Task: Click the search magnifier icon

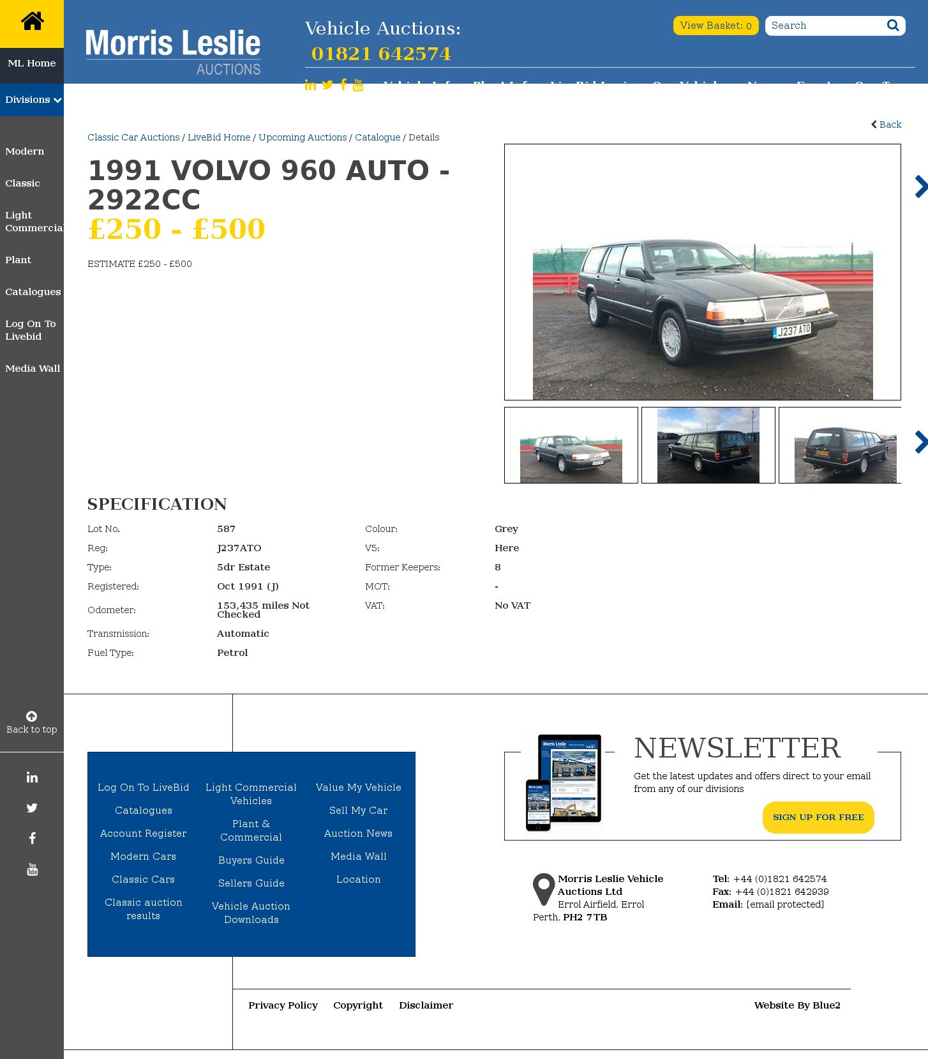Action: (x=893, y=26)
